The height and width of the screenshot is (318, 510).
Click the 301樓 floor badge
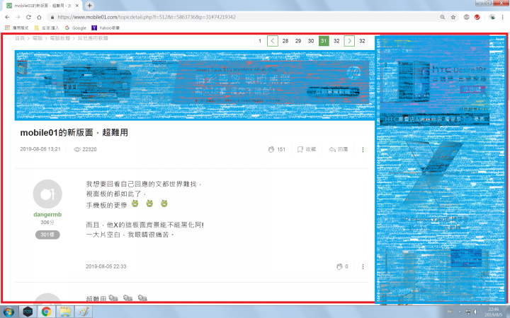click(47, 235)
